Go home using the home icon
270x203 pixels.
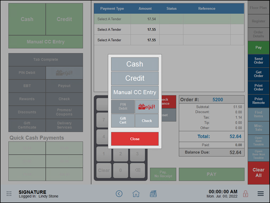[136, 194]
